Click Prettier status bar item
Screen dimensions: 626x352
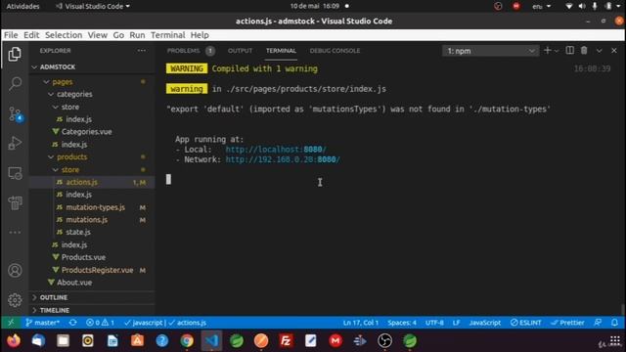[567, 323]
